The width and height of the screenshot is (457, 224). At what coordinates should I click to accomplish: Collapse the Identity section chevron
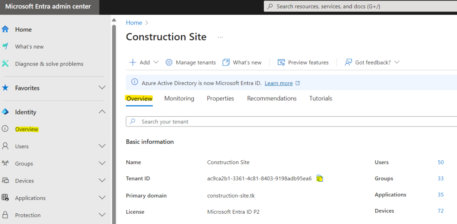102,112
